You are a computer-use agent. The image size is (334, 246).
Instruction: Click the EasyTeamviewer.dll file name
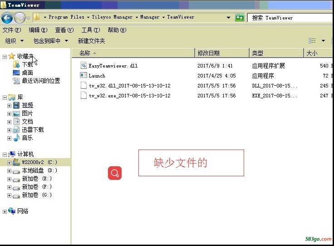click(113, 66)
